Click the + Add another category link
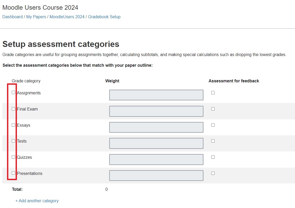This screenshot has width=295, height=208. point(37,201)
